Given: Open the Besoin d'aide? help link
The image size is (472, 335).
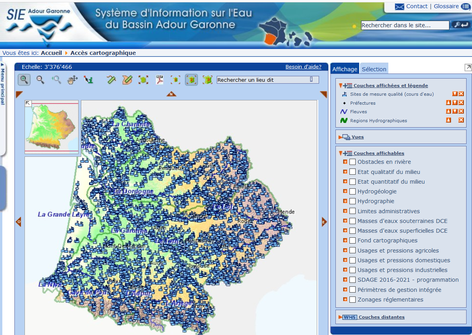Looking at the screenshot, I should (303, 67).
